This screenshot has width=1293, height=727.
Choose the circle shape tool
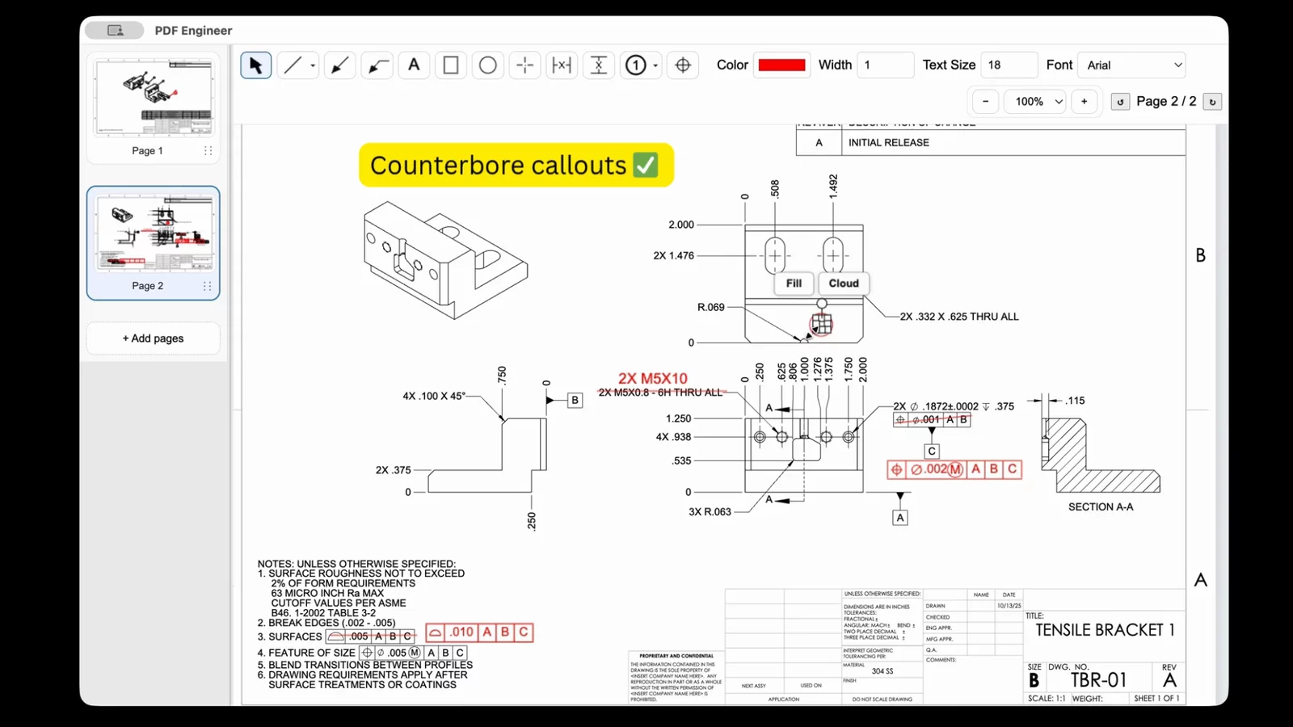coord(487,65)
